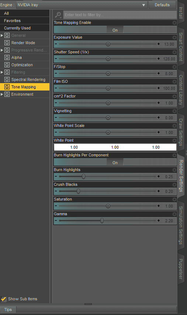Open gear settings for Exposure Value
The width and height of the screenshot is (187, 315).
(x=174, y=38)
